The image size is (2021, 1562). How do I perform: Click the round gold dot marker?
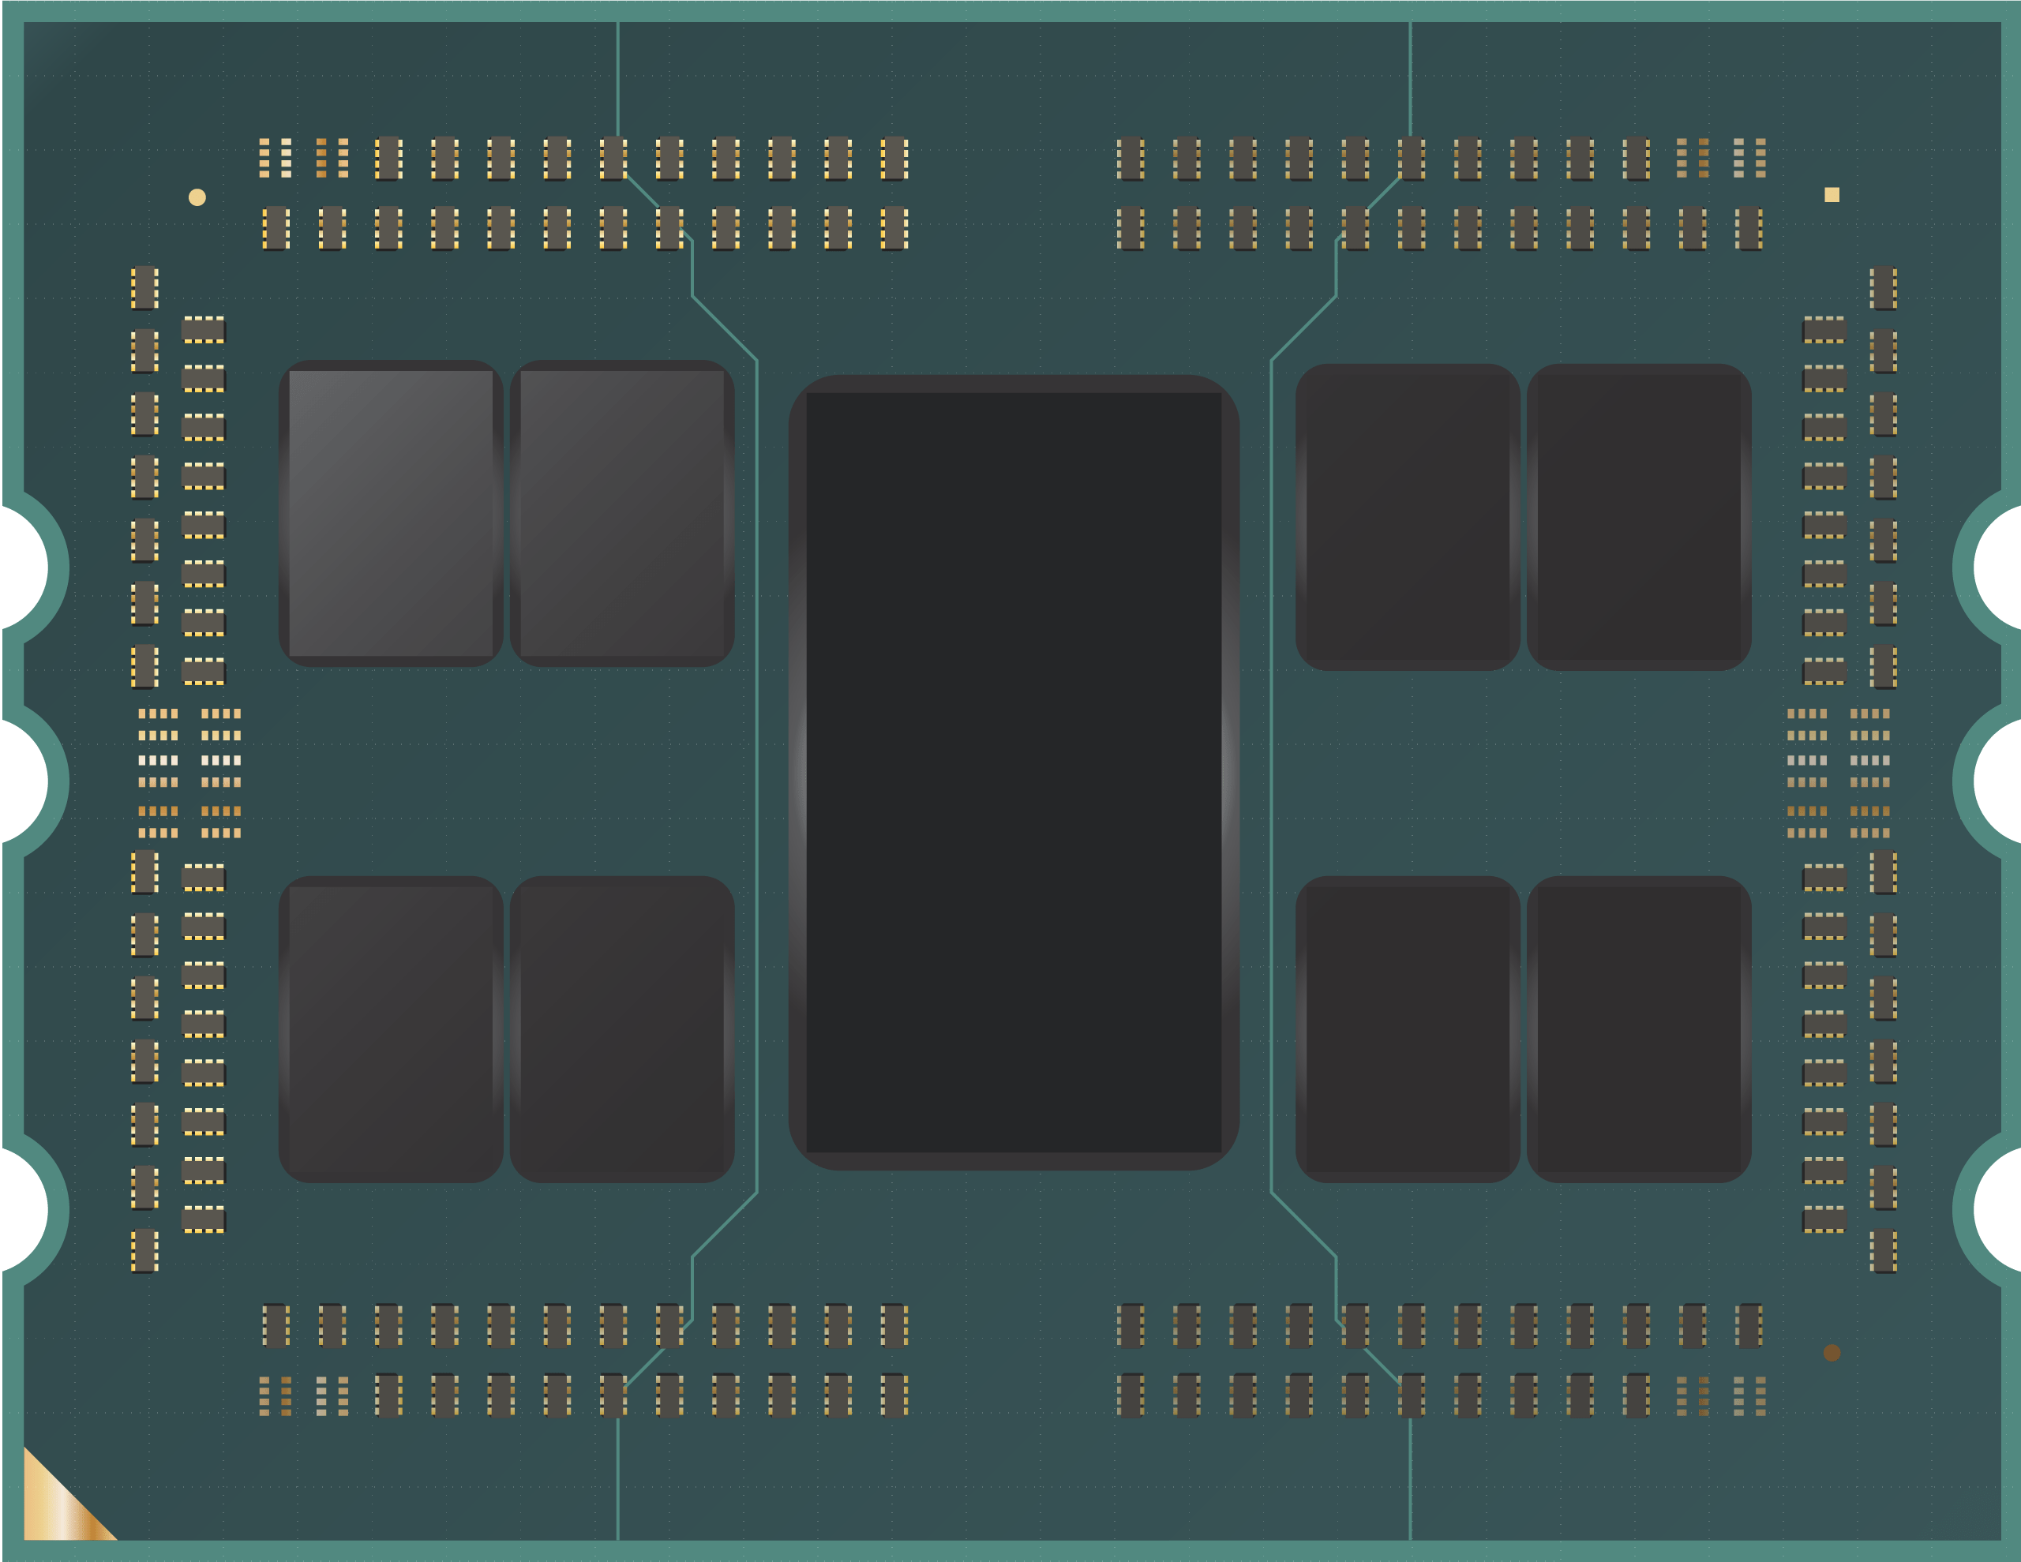197,197
